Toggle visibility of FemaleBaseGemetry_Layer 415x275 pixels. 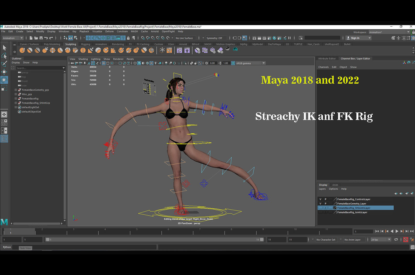click(320, 204)
